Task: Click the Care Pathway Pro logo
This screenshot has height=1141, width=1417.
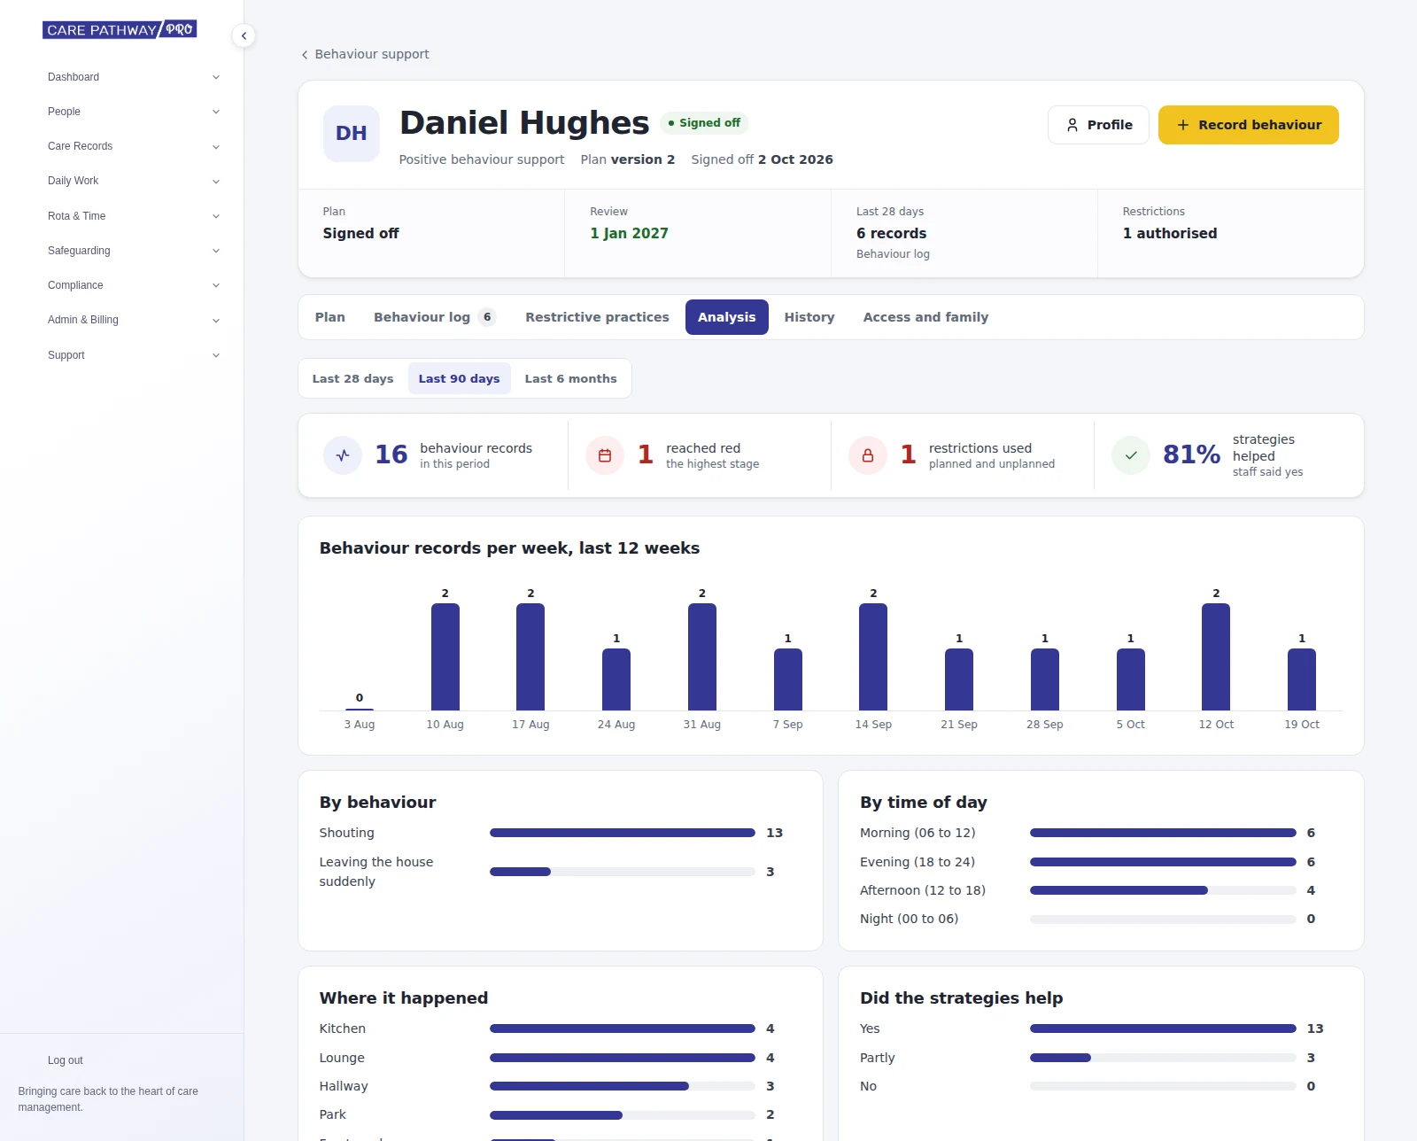Action: [x=120, y=29]
